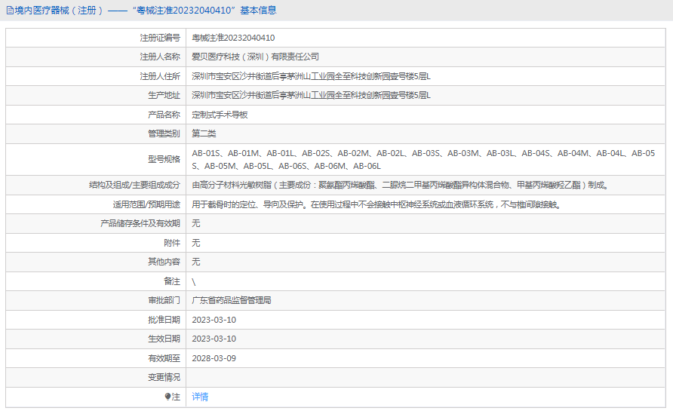Click the 适用范围/预期用途 label
This screenshot has height=411, width=673.
[x=146, y=204]
